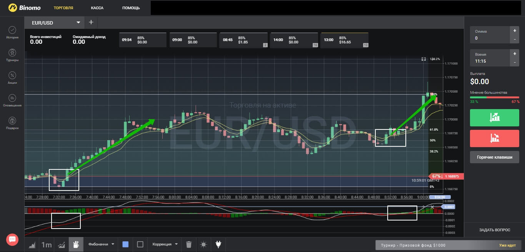Click the green up-trade button
The image size is (525, 252).
point(494,117)
